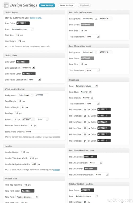
Task: Open the Headlines Font Style dropdown
Action: pyautogui.click(x=86, y=92)
